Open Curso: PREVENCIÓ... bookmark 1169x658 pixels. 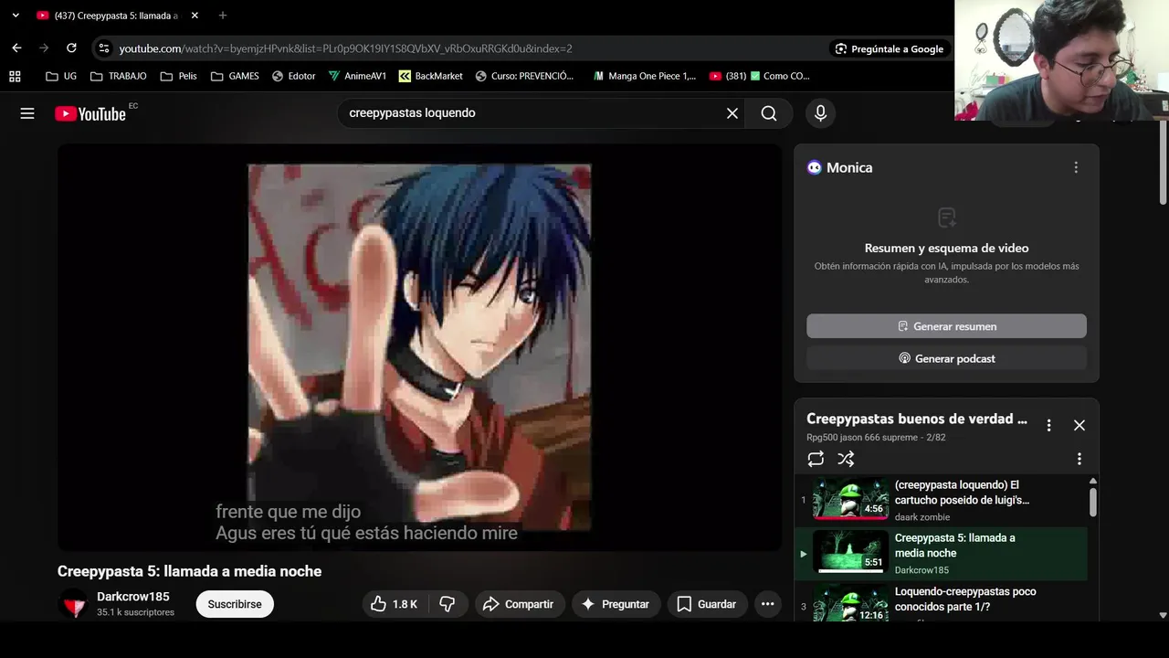click(524, 76)
